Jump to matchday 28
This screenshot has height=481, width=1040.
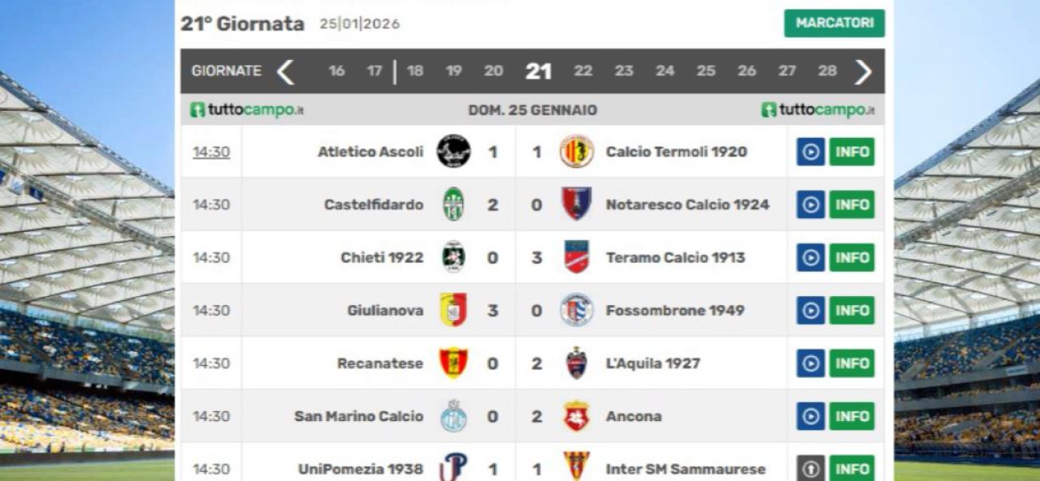(827, 71)
